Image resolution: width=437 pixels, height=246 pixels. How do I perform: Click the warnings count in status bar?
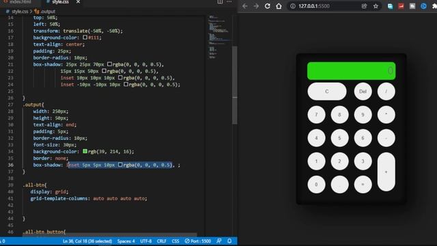pos(3,241)
